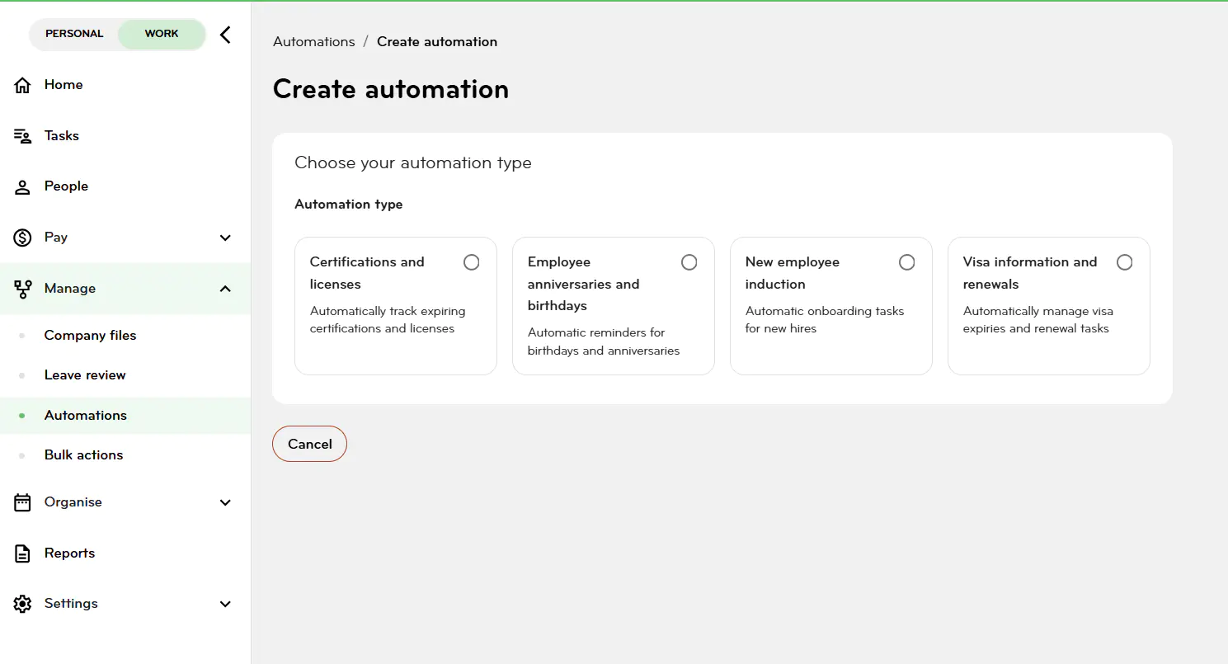Click the Automations breadcrumb link
This screenshot has height=664, width=1228.
click(x=314, y=42)
